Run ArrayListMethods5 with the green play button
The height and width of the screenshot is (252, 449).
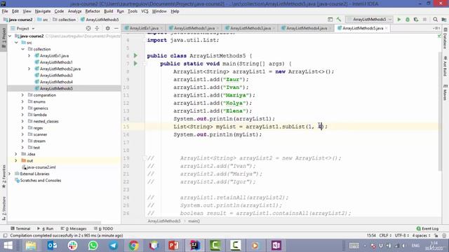coord(399,20)
